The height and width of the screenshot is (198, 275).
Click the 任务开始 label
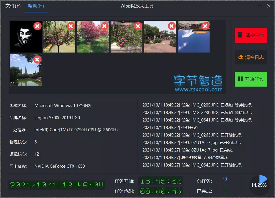click(124, 181)
